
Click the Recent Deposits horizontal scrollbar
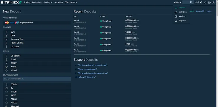141,55
